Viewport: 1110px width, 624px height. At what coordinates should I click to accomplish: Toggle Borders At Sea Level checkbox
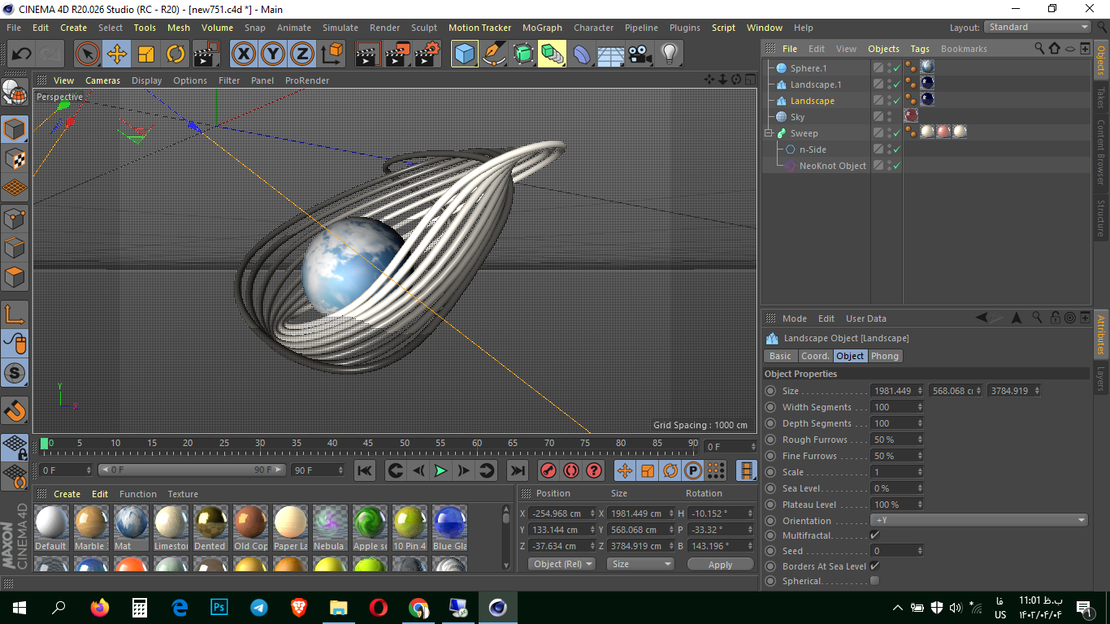point(874,565)
